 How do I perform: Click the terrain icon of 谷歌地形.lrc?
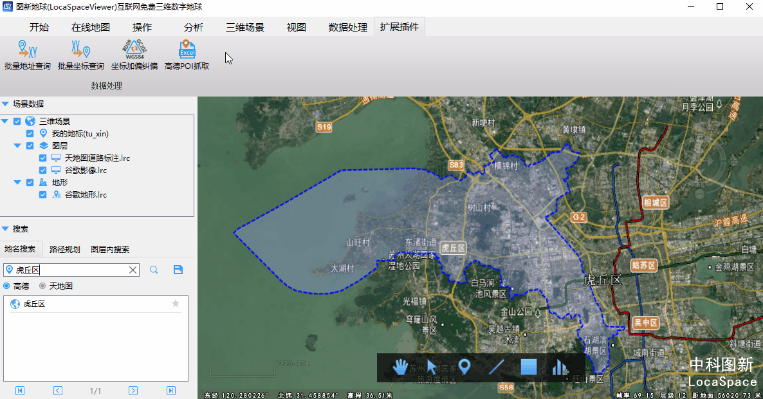pos(57,194)
